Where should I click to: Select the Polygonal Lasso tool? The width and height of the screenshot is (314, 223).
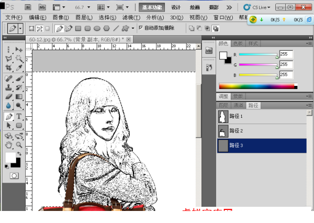8,59
